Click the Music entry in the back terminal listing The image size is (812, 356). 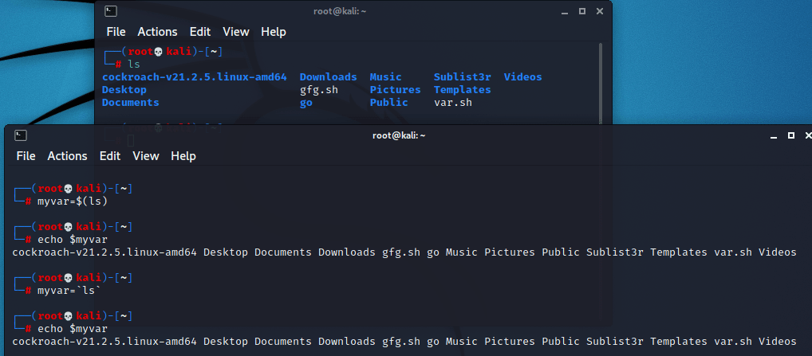(x=386, y=77)
